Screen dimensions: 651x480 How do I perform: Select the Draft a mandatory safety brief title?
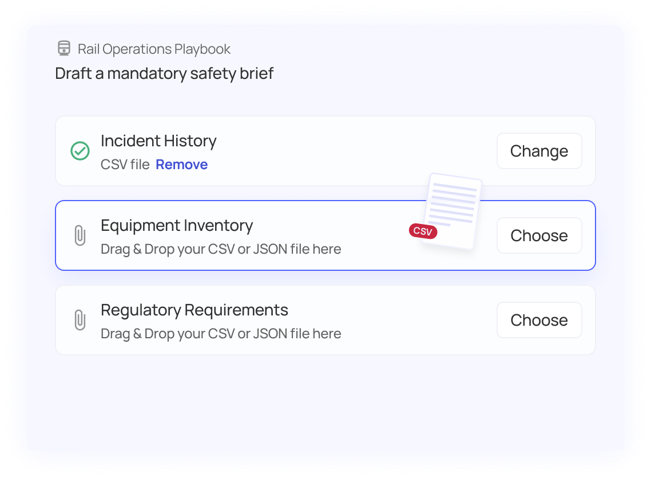coord(164,74)
